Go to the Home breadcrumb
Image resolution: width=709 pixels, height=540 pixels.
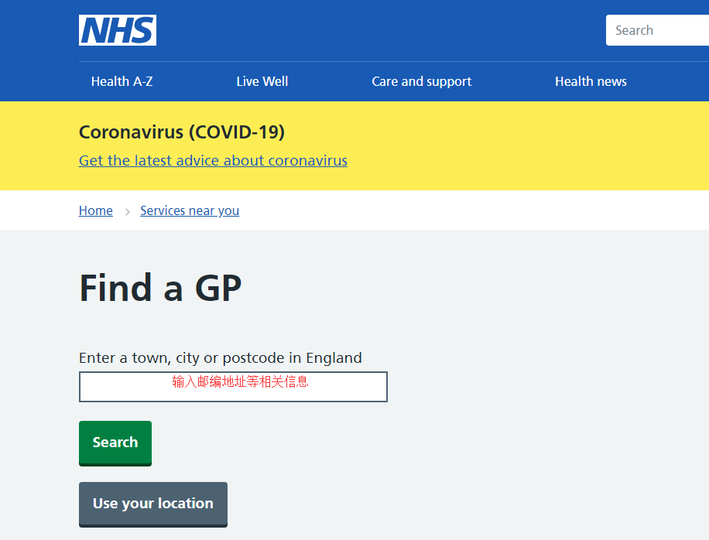(96, 210)
